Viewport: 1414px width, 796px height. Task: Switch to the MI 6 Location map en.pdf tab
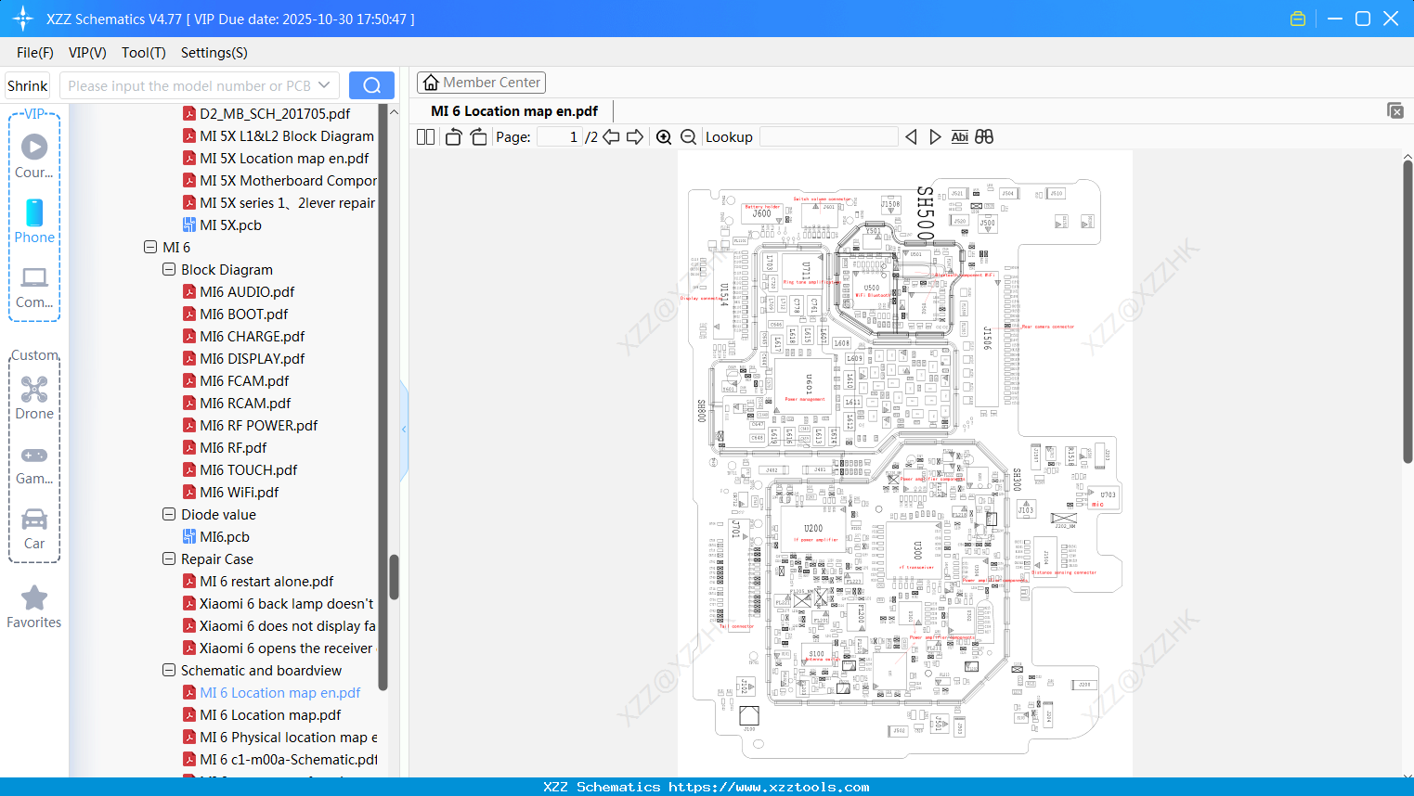513,110
